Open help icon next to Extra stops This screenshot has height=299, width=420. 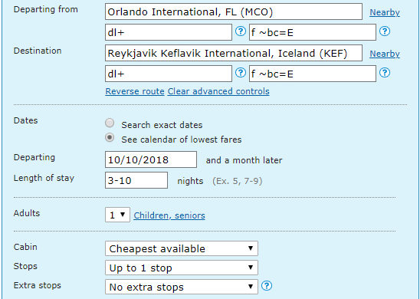267,286
